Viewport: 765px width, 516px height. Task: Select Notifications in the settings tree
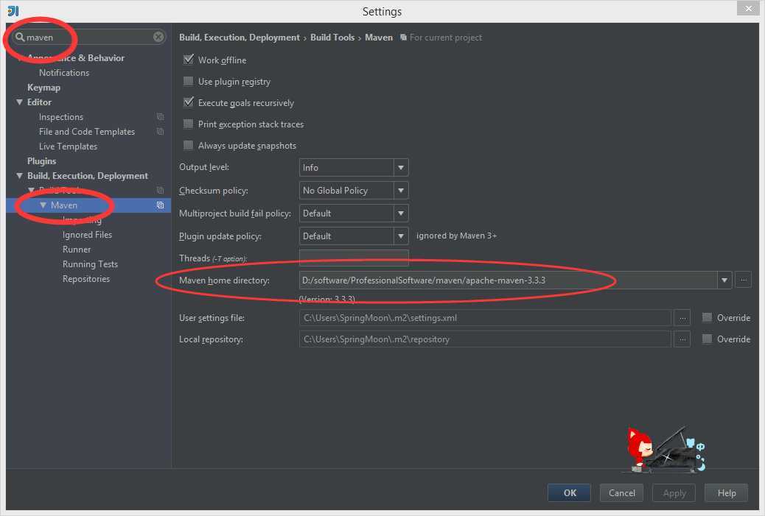pos(64,73)
